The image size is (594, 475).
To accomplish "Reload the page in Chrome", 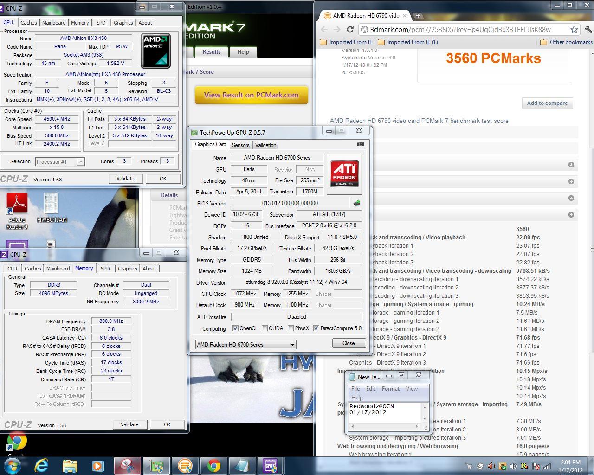I will [350, 29].
